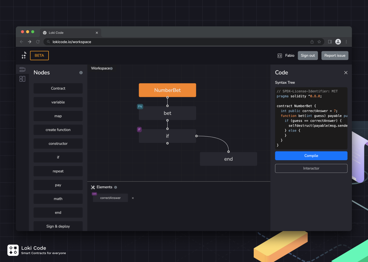Click the Sign out button
The image size is (368, 262).
[x=308, y=56]
